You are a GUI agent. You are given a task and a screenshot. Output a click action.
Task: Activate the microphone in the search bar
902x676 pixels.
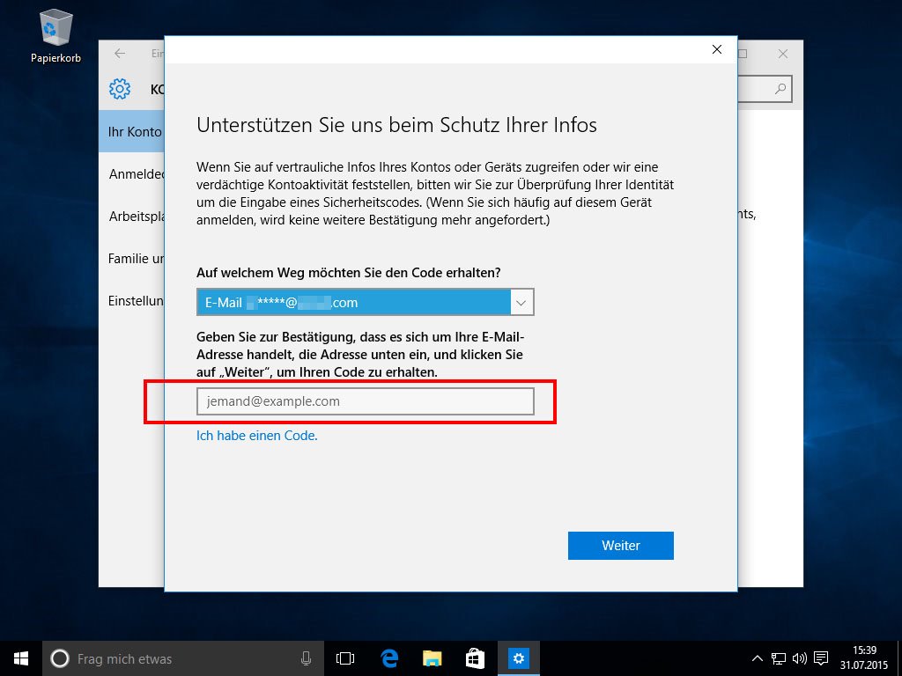coord(306,658)
